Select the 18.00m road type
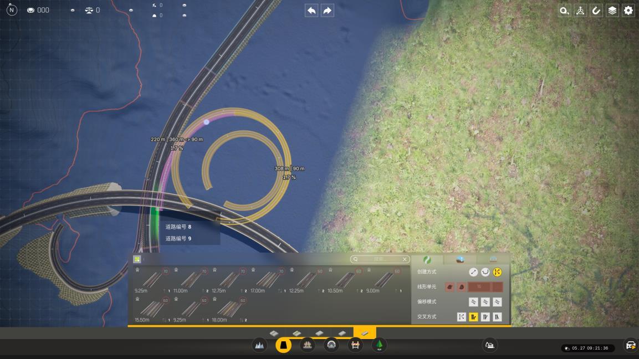 tap(229, 310)
